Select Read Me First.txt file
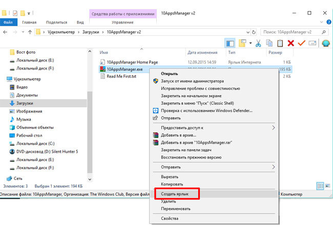Screen dimensions: 333x232 tap(121, 77)
